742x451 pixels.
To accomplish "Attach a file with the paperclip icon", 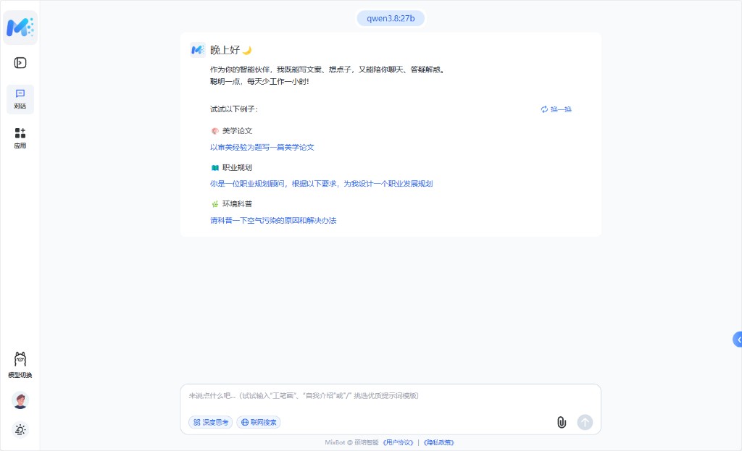I will tap(562, 422).
